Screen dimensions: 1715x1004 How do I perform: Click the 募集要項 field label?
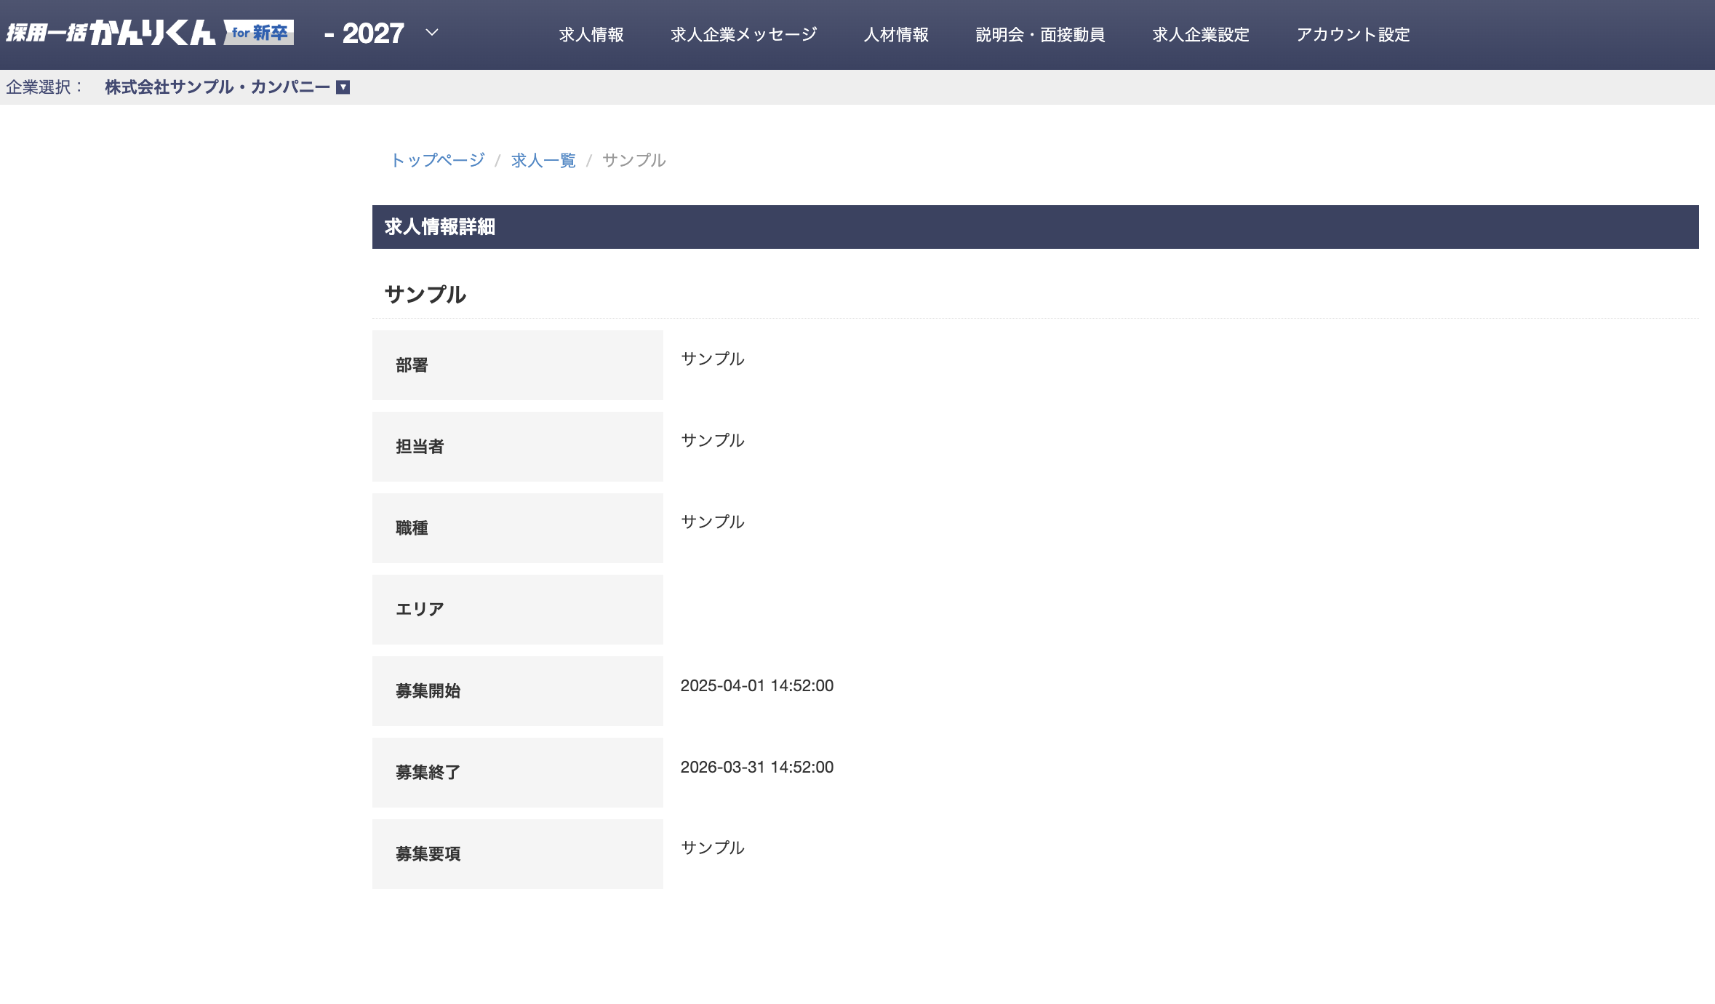(428, 853)
